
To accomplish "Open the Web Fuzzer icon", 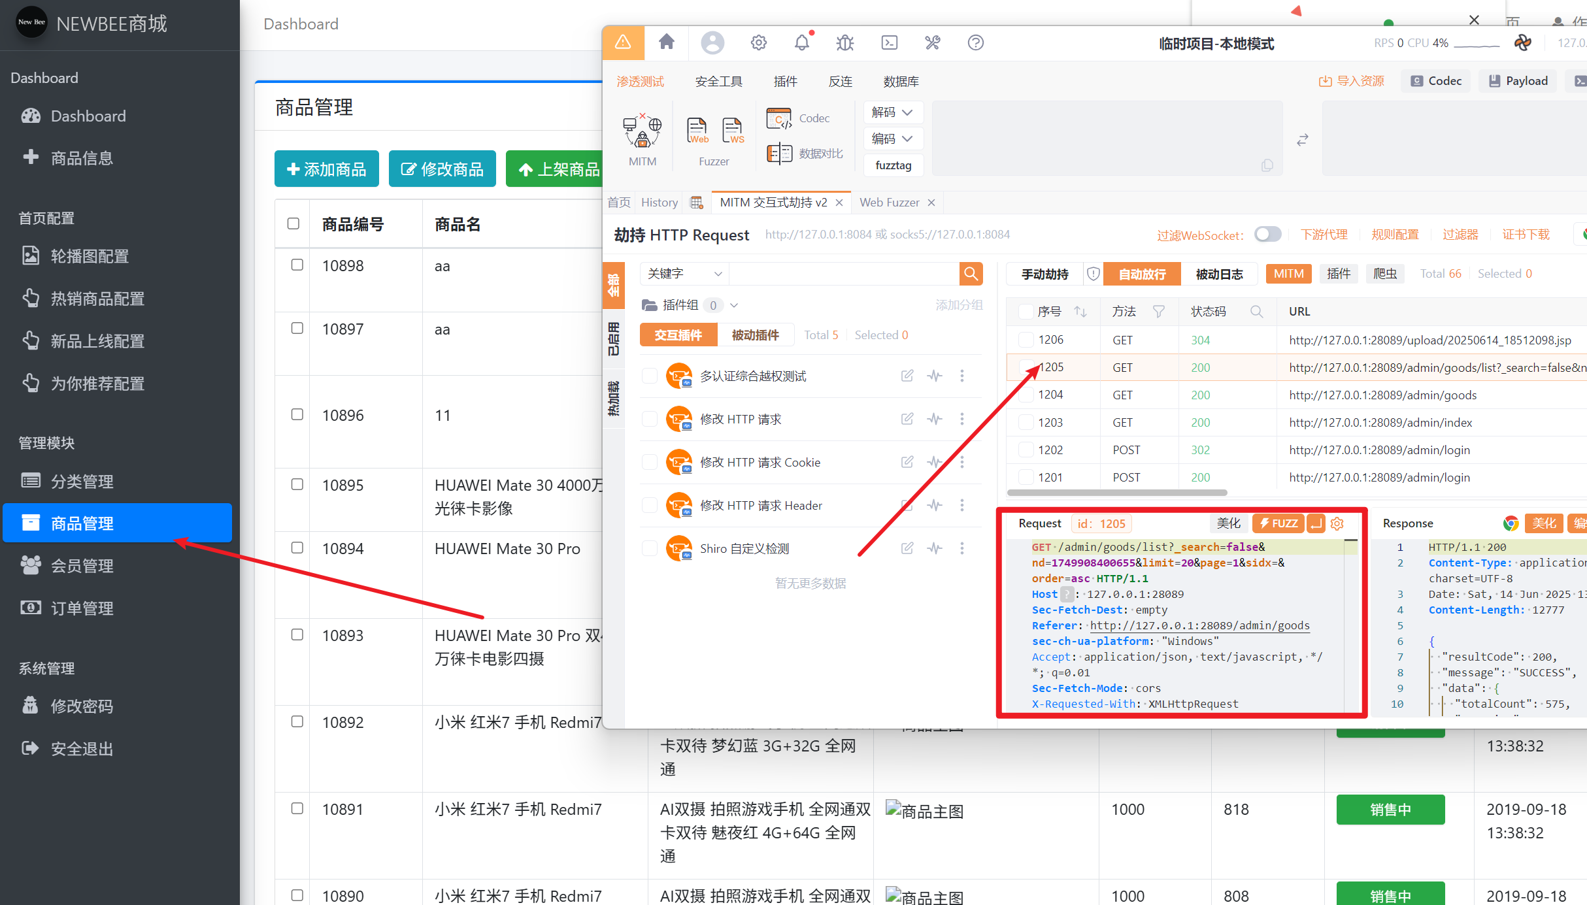I will [x=697, y=131].
